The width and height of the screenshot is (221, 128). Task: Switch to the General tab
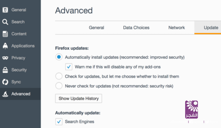click(96, 28)
